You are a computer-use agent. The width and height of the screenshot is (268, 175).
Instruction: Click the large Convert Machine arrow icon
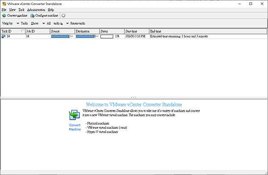75,115
